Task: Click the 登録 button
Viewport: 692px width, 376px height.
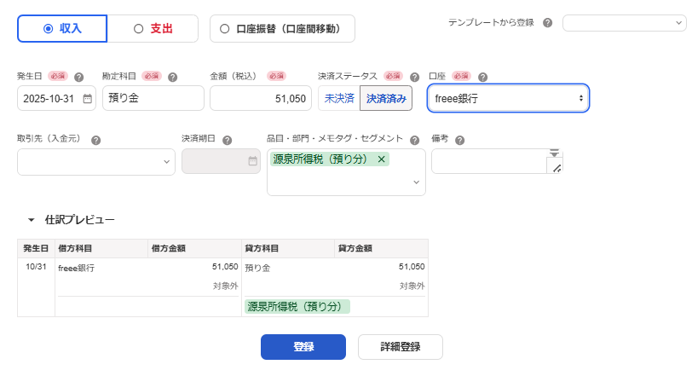Action: [303, 347]
